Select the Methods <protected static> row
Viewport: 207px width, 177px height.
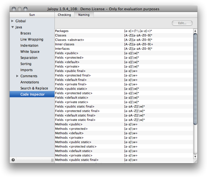coord(124,147)
